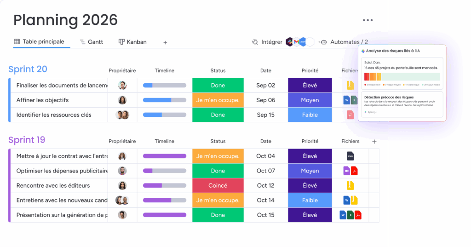Change the Faible priority for Identifier les ressources
Viewport: 471px width, 247px height.
(310, 115)
